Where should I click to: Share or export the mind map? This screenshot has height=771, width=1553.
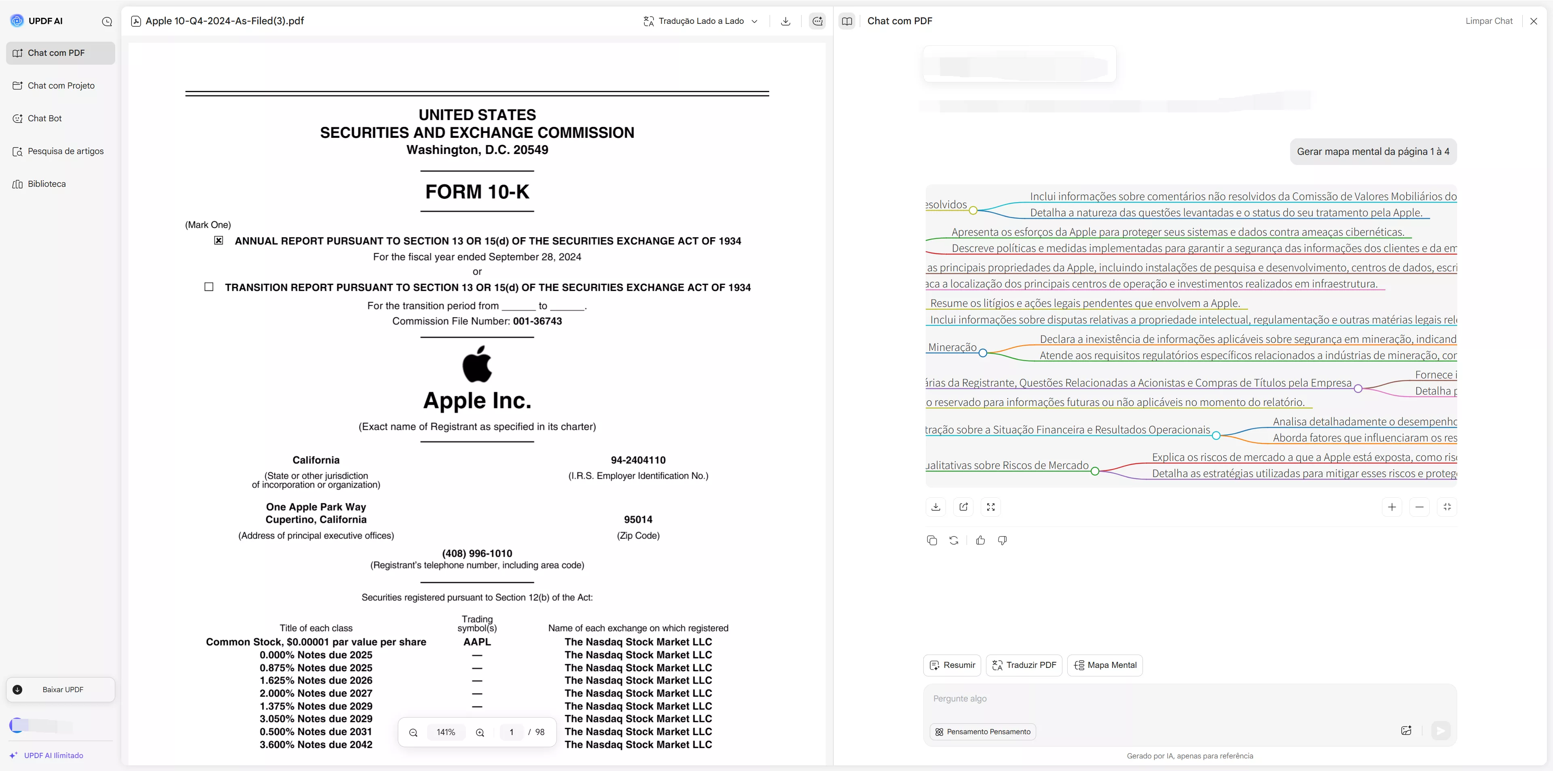point(963,507)
